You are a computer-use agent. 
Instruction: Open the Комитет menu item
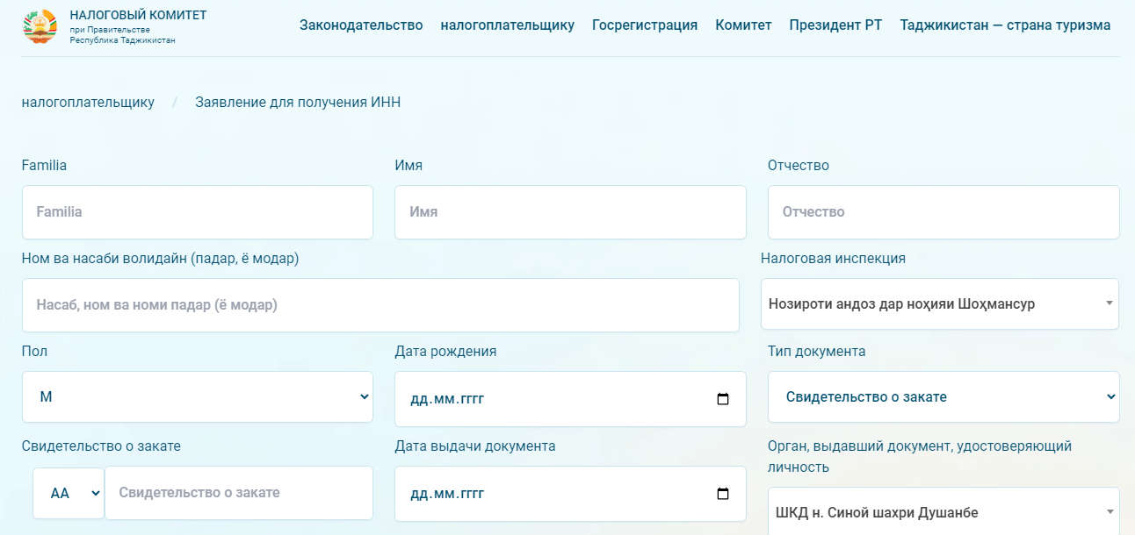point(743,25)
